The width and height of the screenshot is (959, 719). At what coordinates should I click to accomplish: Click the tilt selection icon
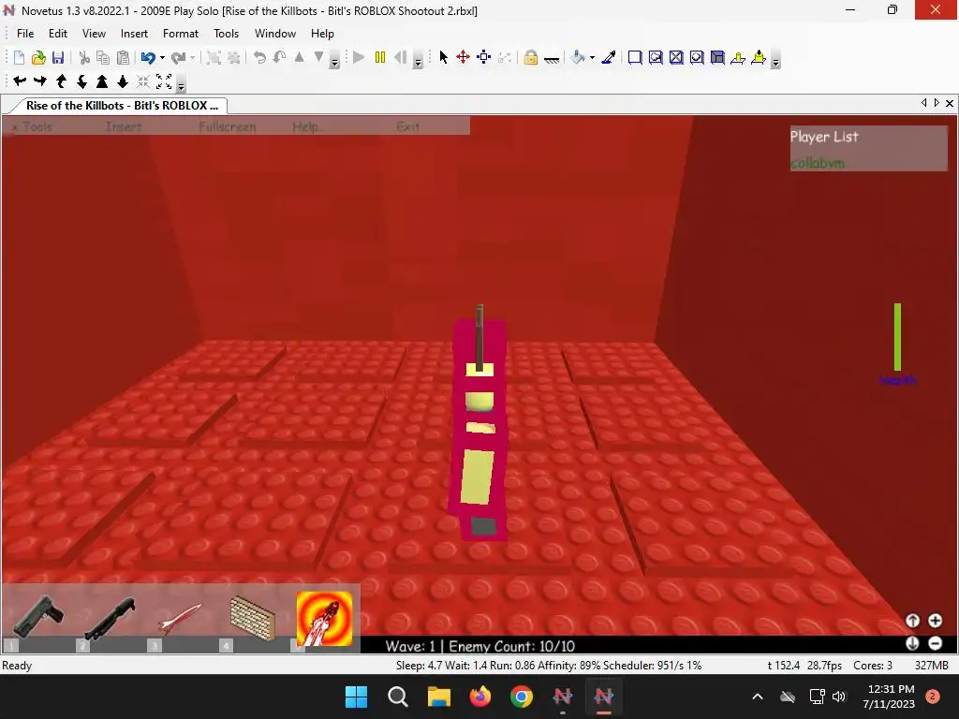point(279,57)
